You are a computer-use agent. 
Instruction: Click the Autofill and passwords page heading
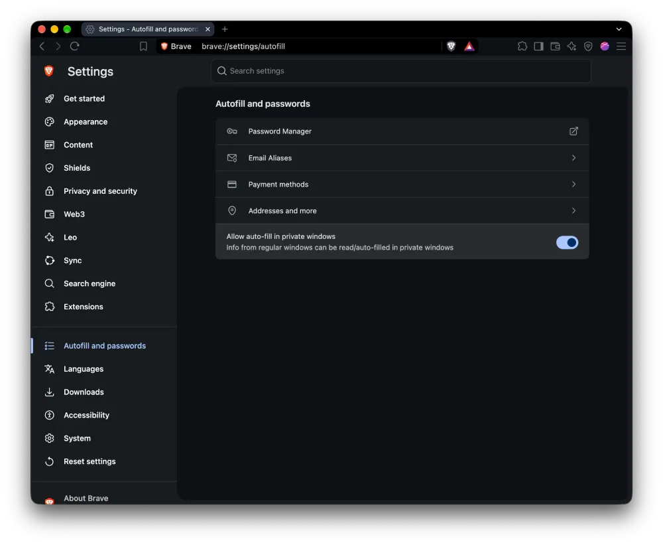(x=263, y=104)
